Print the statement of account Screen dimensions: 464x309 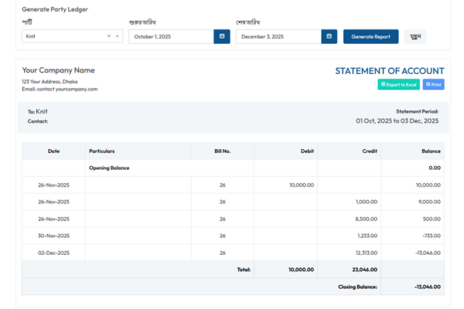433,84
